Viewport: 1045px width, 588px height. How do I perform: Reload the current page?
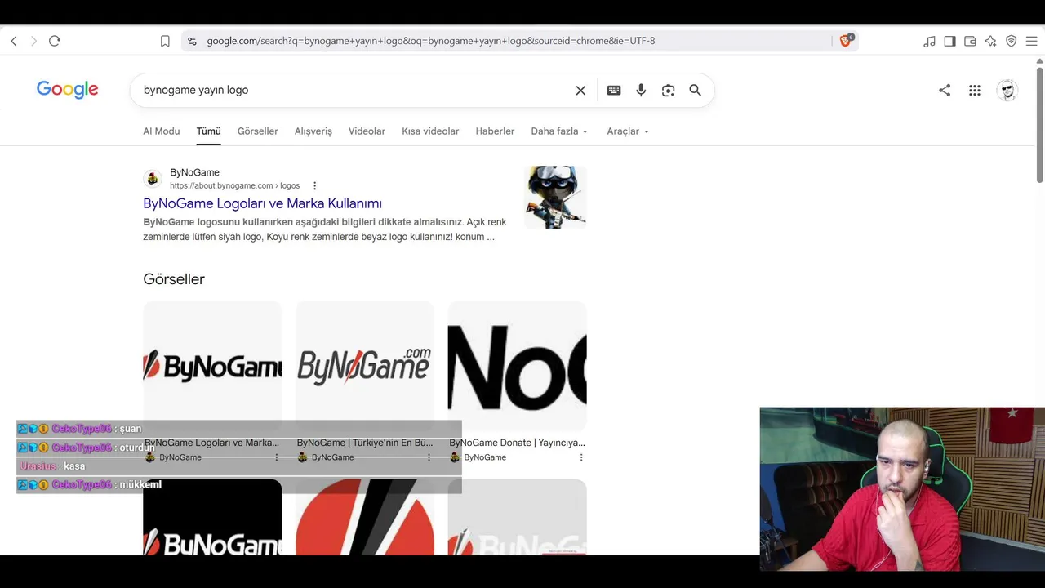tap(55, 41)
